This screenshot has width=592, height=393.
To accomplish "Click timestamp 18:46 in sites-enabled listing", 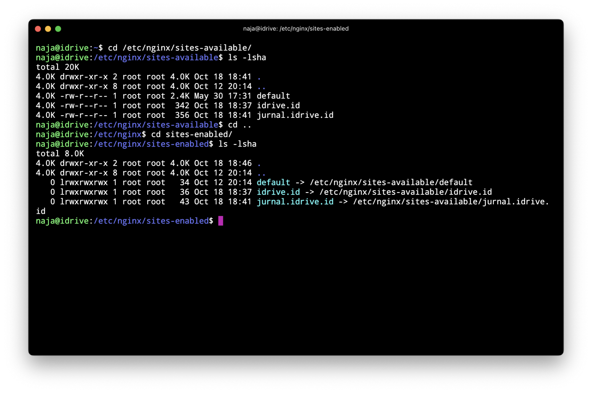I will 240,163.
